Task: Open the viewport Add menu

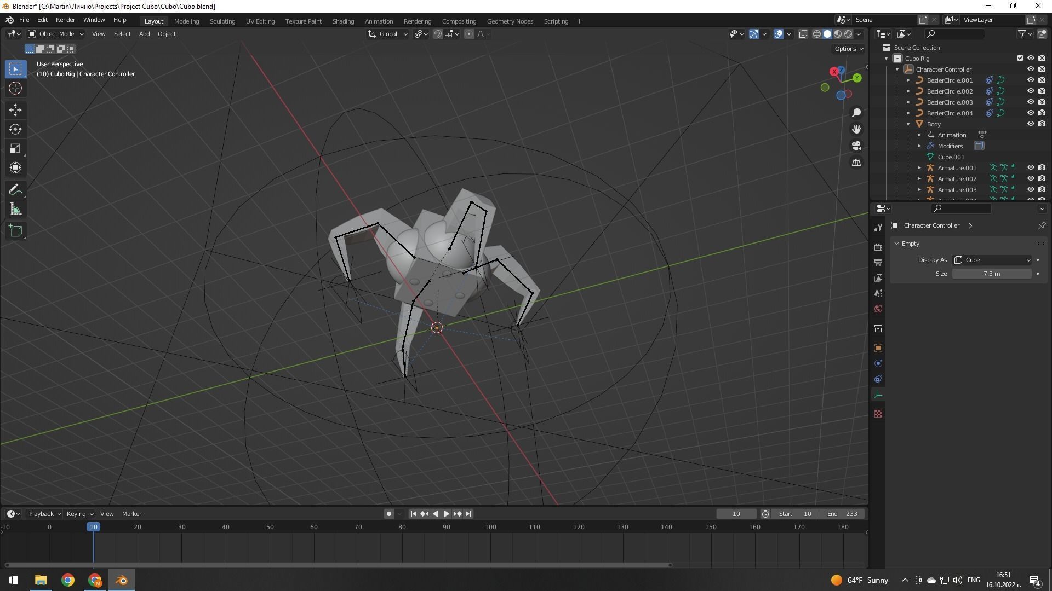Action: pos(144,34)
